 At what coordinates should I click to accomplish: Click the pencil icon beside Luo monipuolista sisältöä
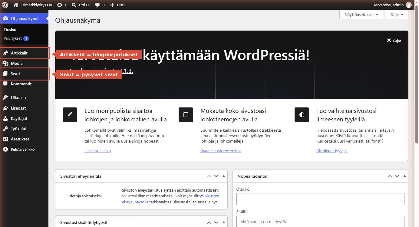[x=70, y=115]
